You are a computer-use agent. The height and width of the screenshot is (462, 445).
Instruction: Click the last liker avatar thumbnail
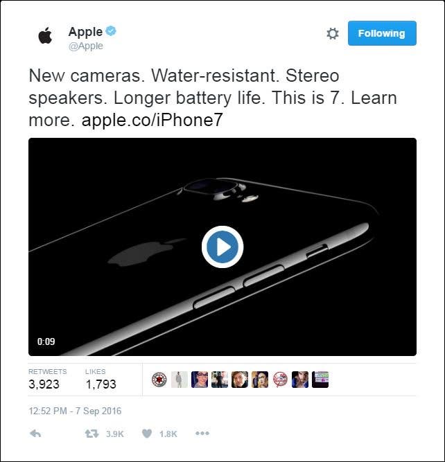[x=320, y=380]
